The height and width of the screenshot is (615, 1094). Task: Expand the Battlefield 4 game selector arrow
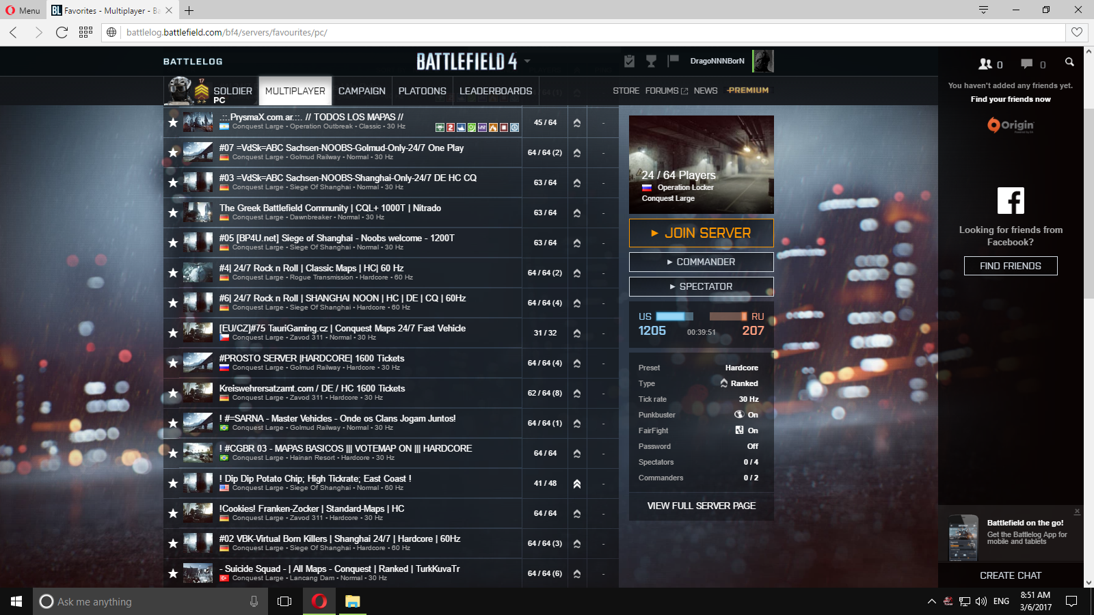(x=527, y=61)
